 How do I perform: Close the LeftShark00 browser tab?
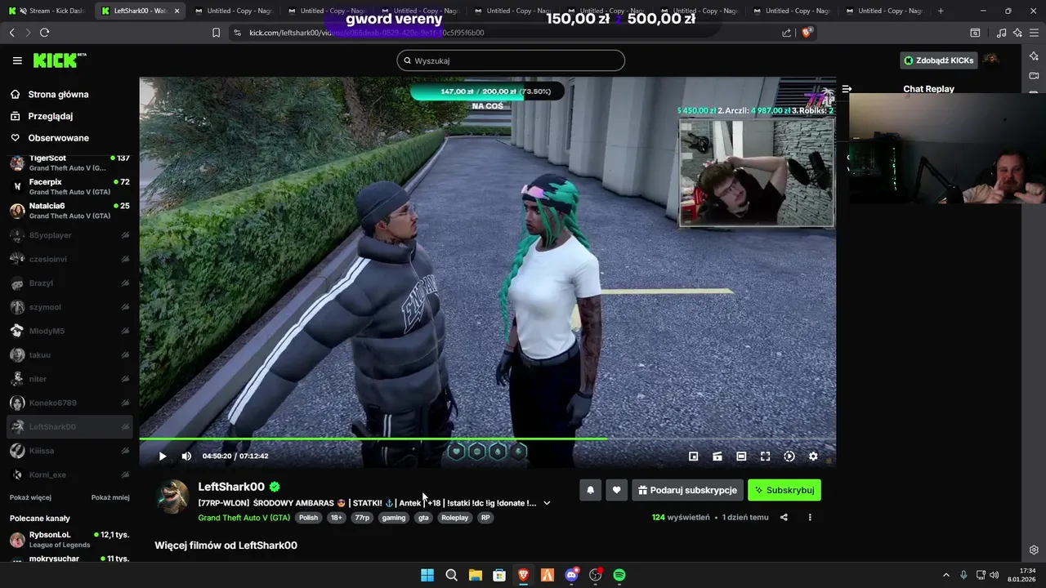coord(177,11)
